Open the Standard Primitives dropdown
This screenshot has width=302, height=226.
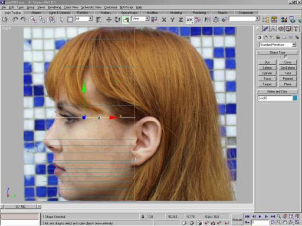click(x=278, y=45)
